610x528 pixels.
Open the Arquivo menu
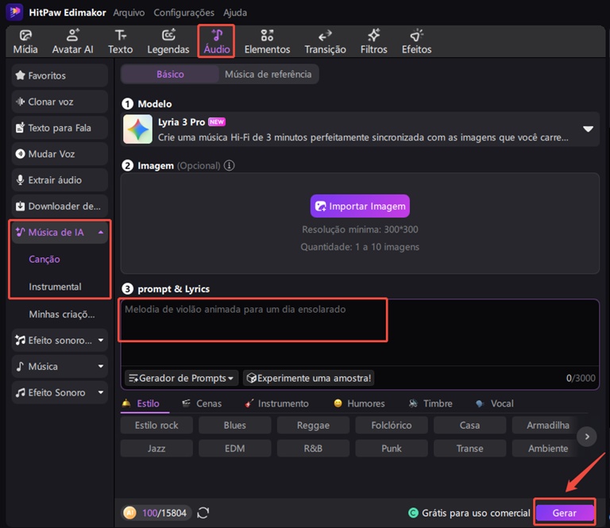(x=129, y=13)
